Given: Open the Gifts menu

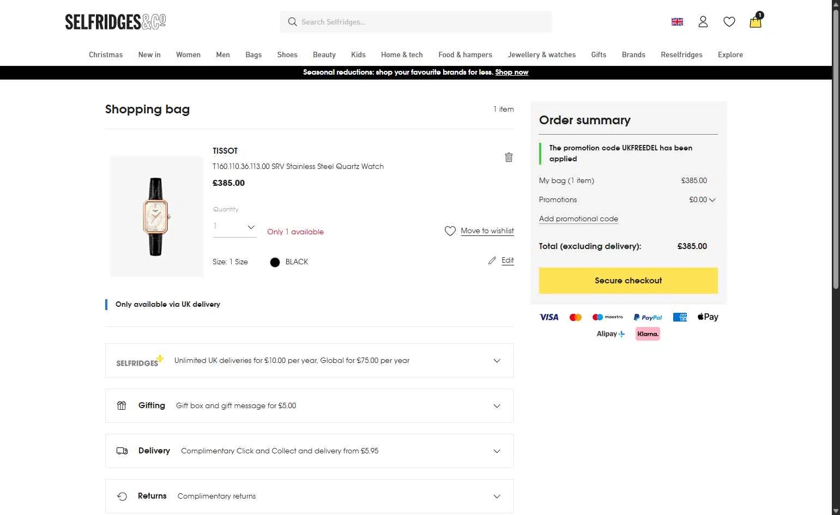Looking at the screenshot, I should (599, 54).
